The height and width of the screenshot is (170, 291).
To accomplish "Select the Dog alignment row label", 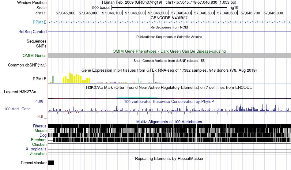I will [x=43, y=135].
